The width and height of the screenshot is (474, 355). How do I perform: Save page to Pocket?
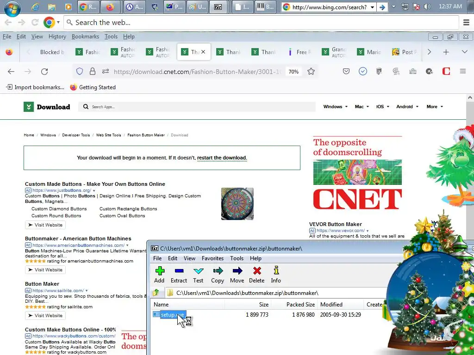346,72
